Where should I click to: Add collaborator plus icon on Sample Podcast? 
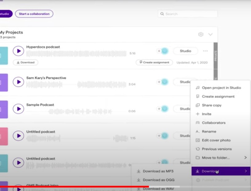pyautogui.click(x=159, y=109)
